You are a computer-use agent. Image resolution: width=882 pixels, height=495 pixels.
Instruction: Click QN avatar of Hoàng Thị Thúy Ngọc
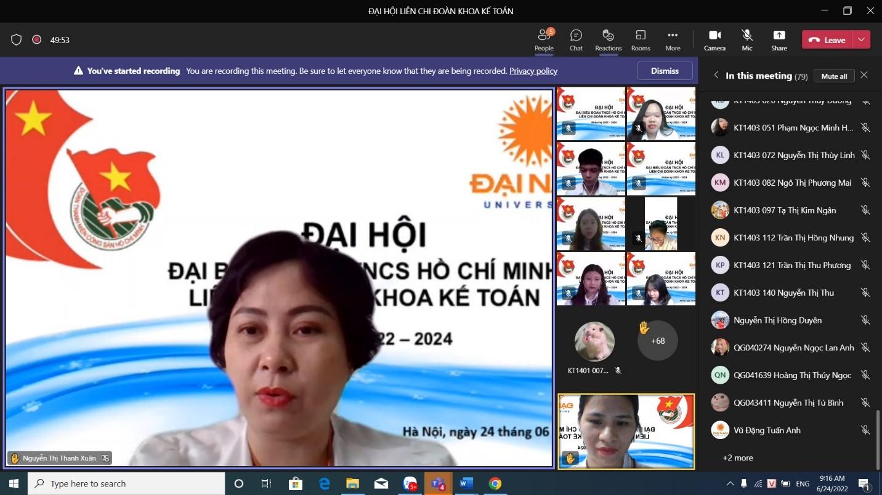tap(720, 375)
